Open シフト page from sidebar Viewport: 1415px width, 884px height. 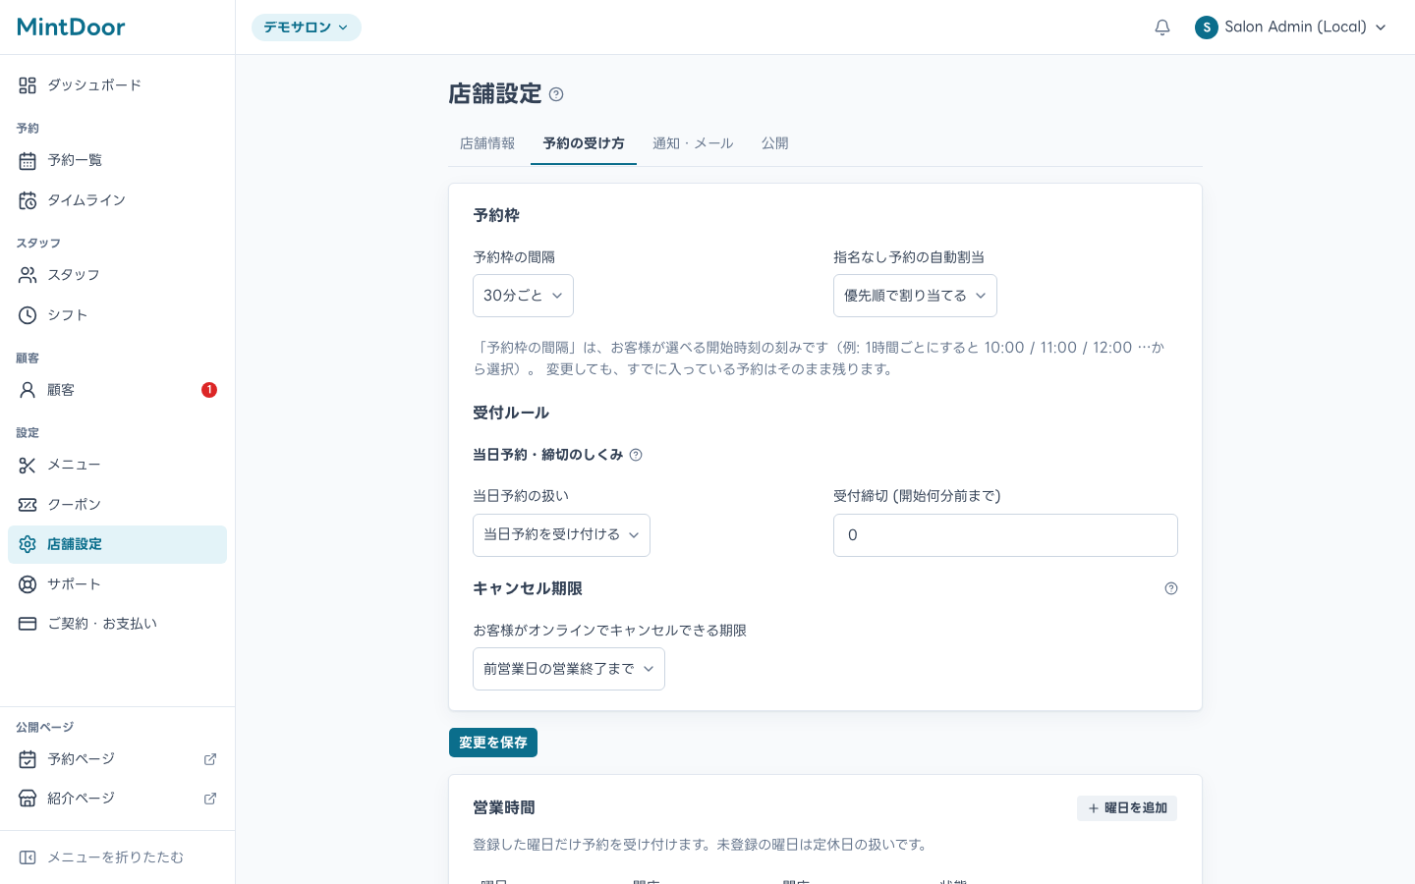point(117,315)
